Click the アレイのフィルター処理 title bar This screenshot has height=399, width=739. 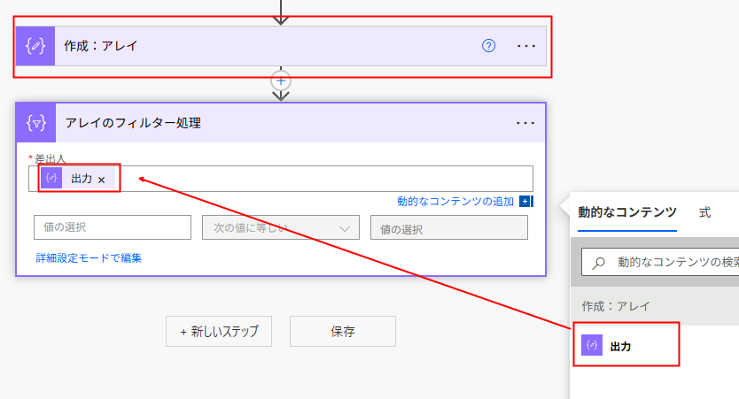pos(281,123)
